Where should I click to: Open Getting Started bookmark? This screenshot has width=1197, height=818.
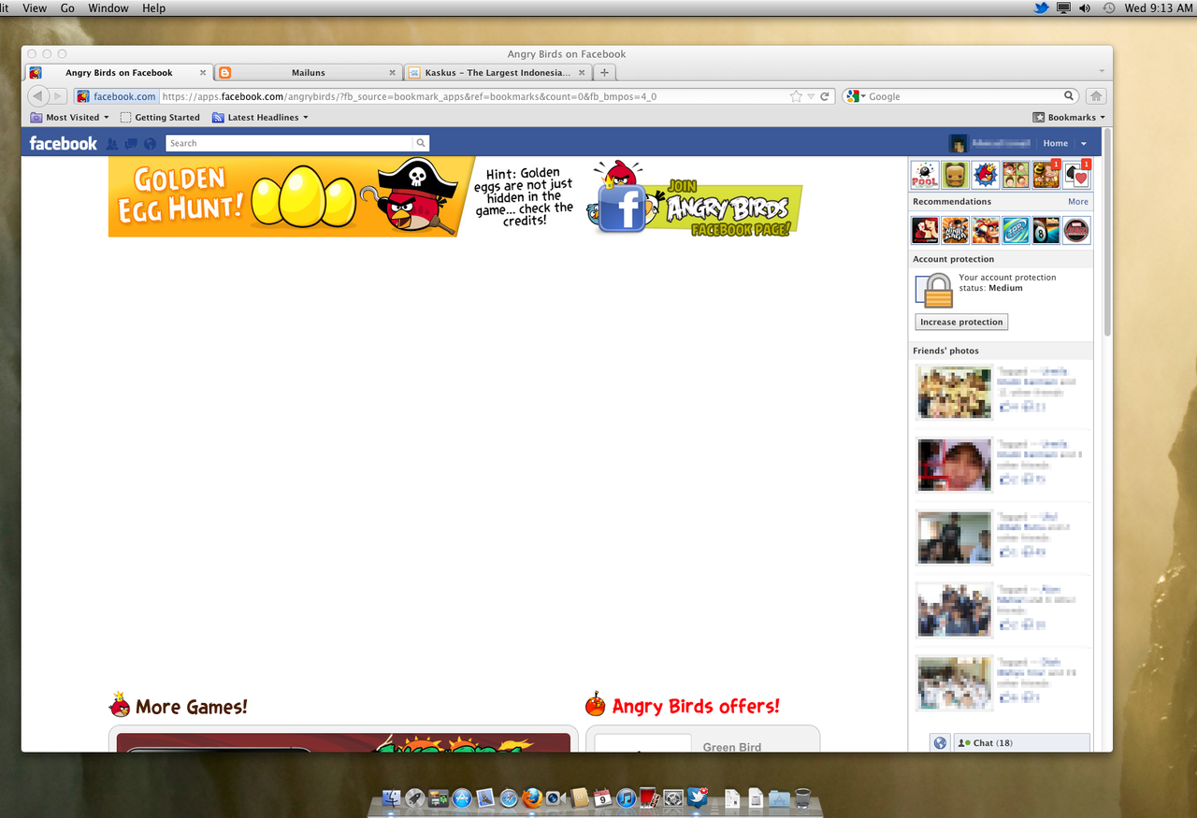[160, 118]
